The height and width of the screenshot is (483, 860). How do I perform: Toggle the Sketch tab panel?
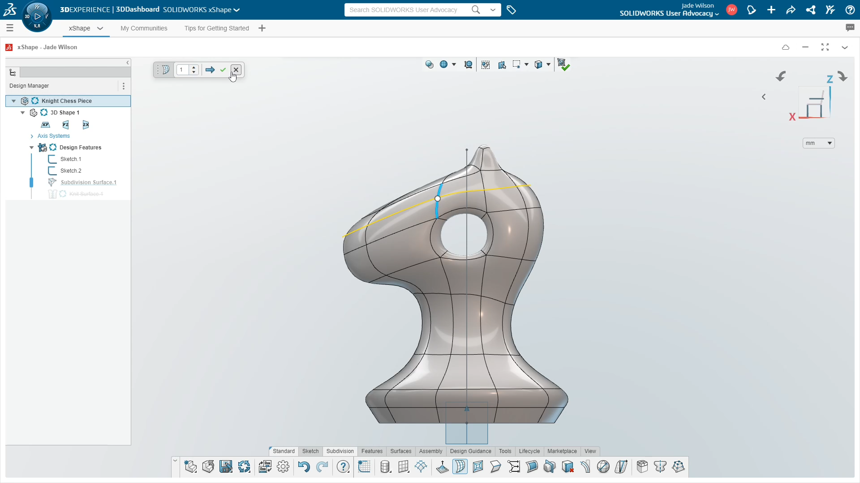pos(310,451)
